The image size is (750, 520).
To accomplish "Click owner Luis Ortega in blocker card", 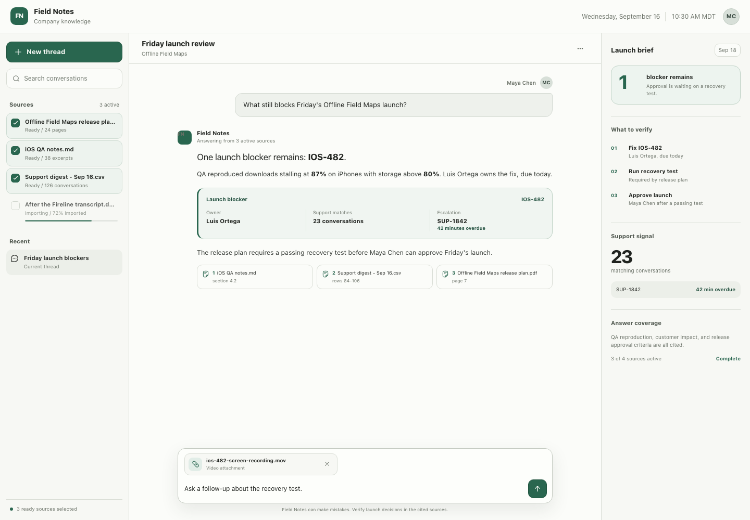I will [x=223, y=221].
